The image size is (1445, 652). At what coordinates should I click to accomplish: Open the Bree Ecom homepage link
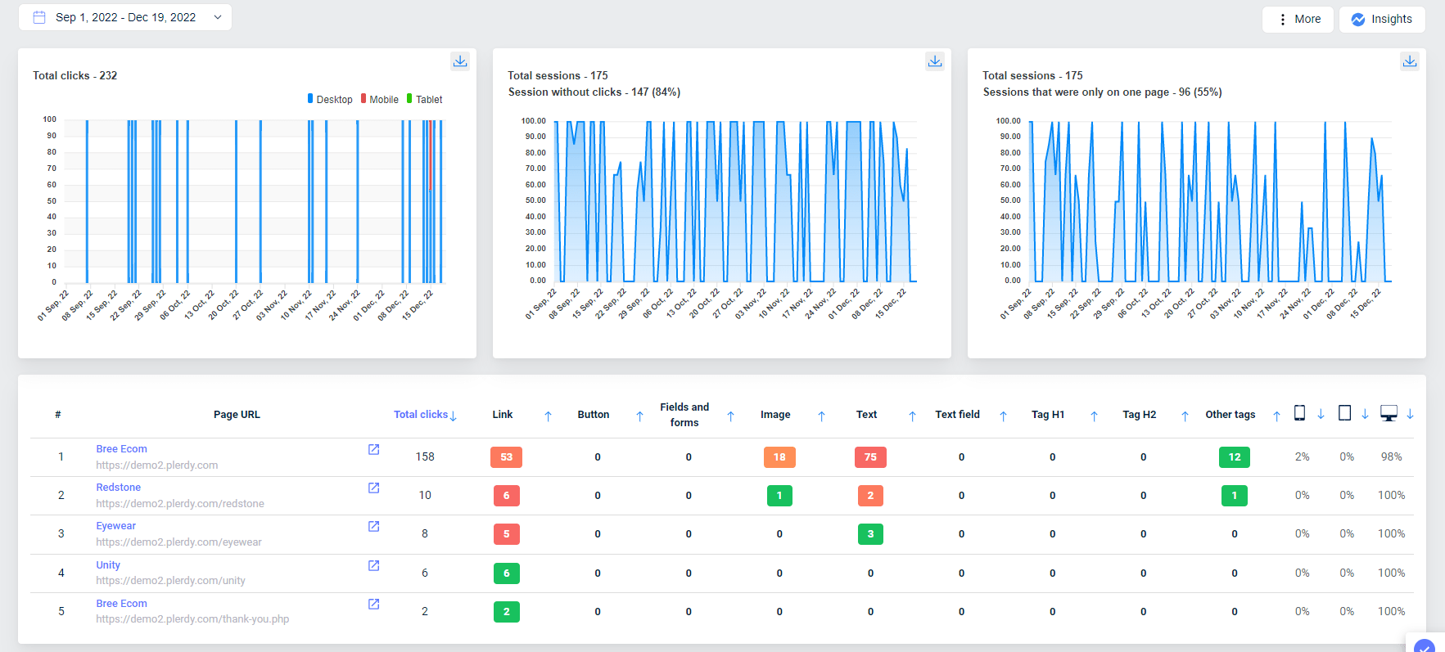(121, 449)
